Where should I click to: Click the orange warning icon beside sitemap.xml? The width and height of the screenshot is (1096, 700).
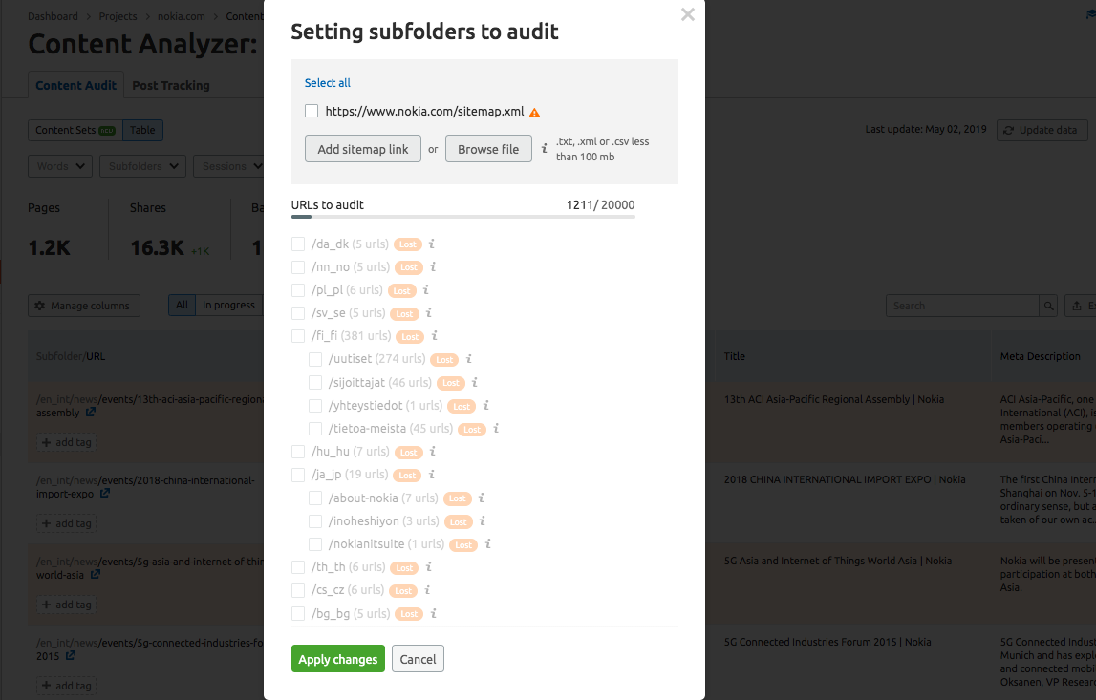coord(535,113)
